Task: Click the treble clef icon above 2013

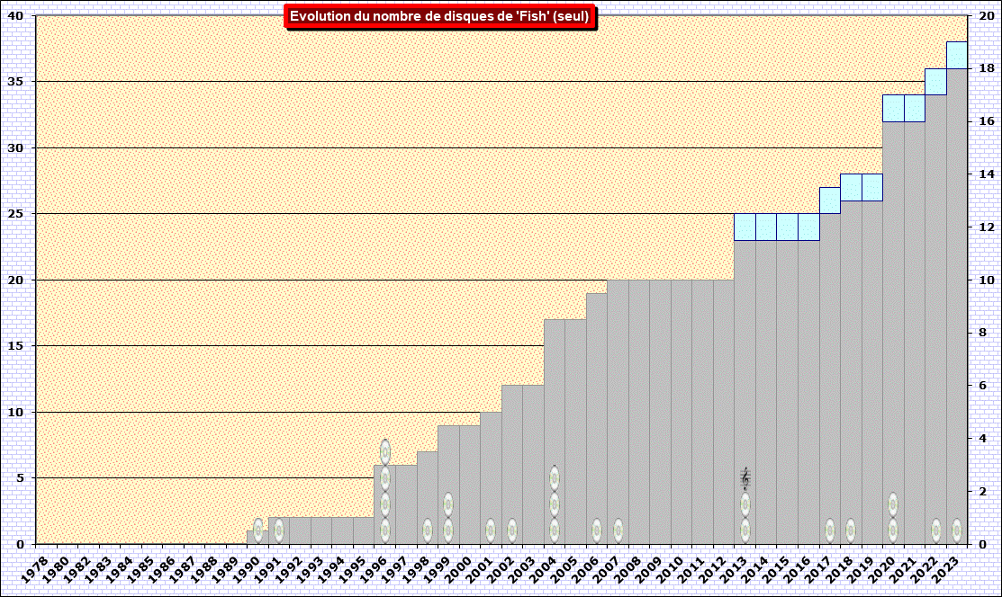Action: click(745, 477)
